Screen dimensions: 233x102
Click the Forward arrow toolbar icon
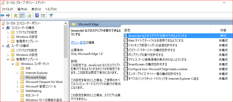pos(8,15)
